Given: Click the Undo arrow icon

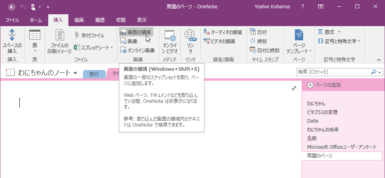Looking at the screenshot, I should click(x=23, y=7).
